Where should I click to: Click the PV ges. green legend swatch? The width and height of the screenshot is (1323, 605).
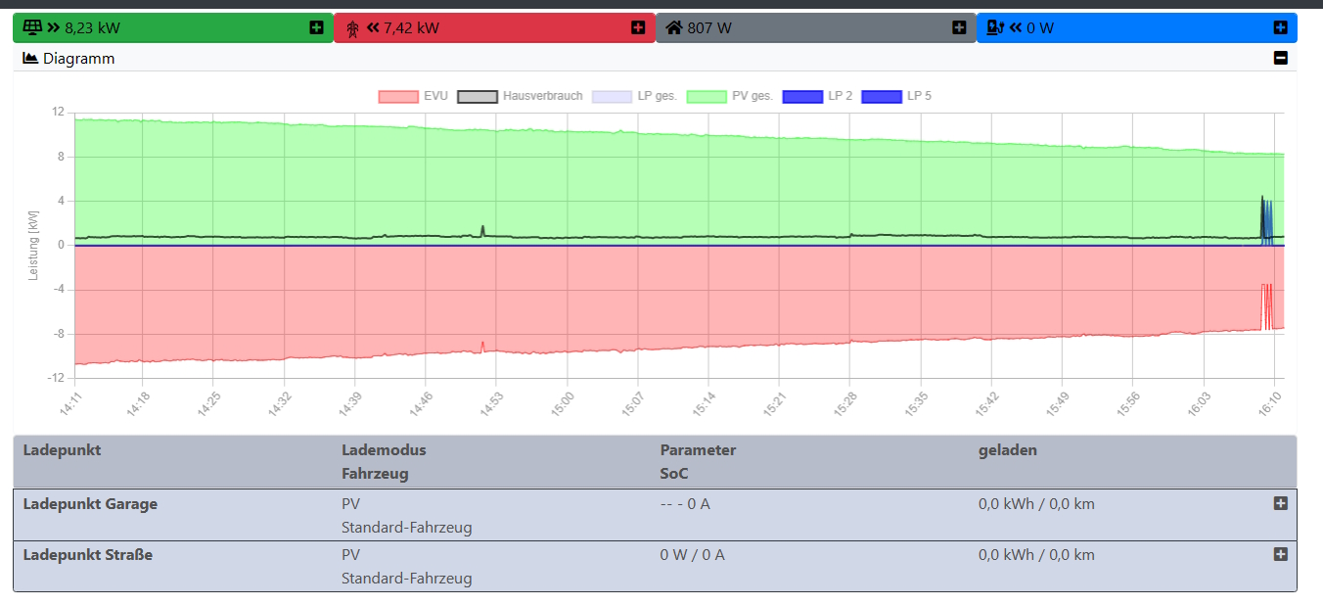click(x=706, y=96)
